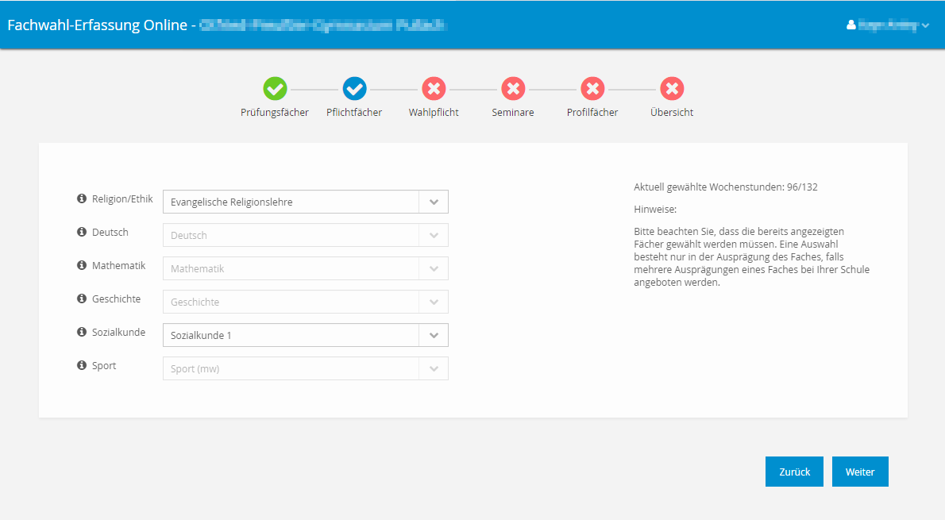Click the info icon next to Sport
The image size is (945, 520).
click(82, 365)
